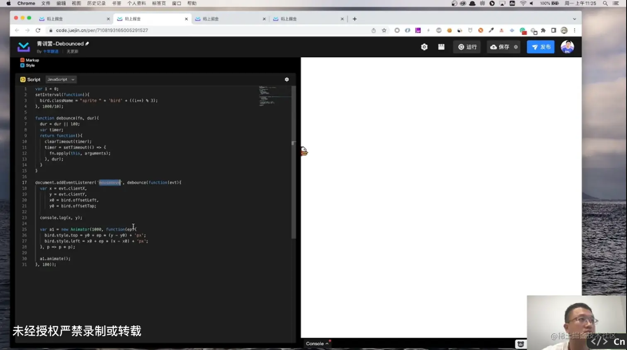The image size is (627, 350).
Task: Open the author name link after By
Action: click(x=51, y=52)
